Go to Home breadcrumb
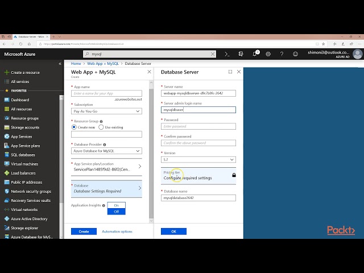364x273 pixels. pyautogui.click(x=76, y=63)
